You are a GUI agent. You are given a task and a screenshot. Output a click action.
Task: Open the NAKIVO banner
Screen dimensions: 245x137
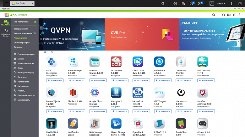point(212,34)
